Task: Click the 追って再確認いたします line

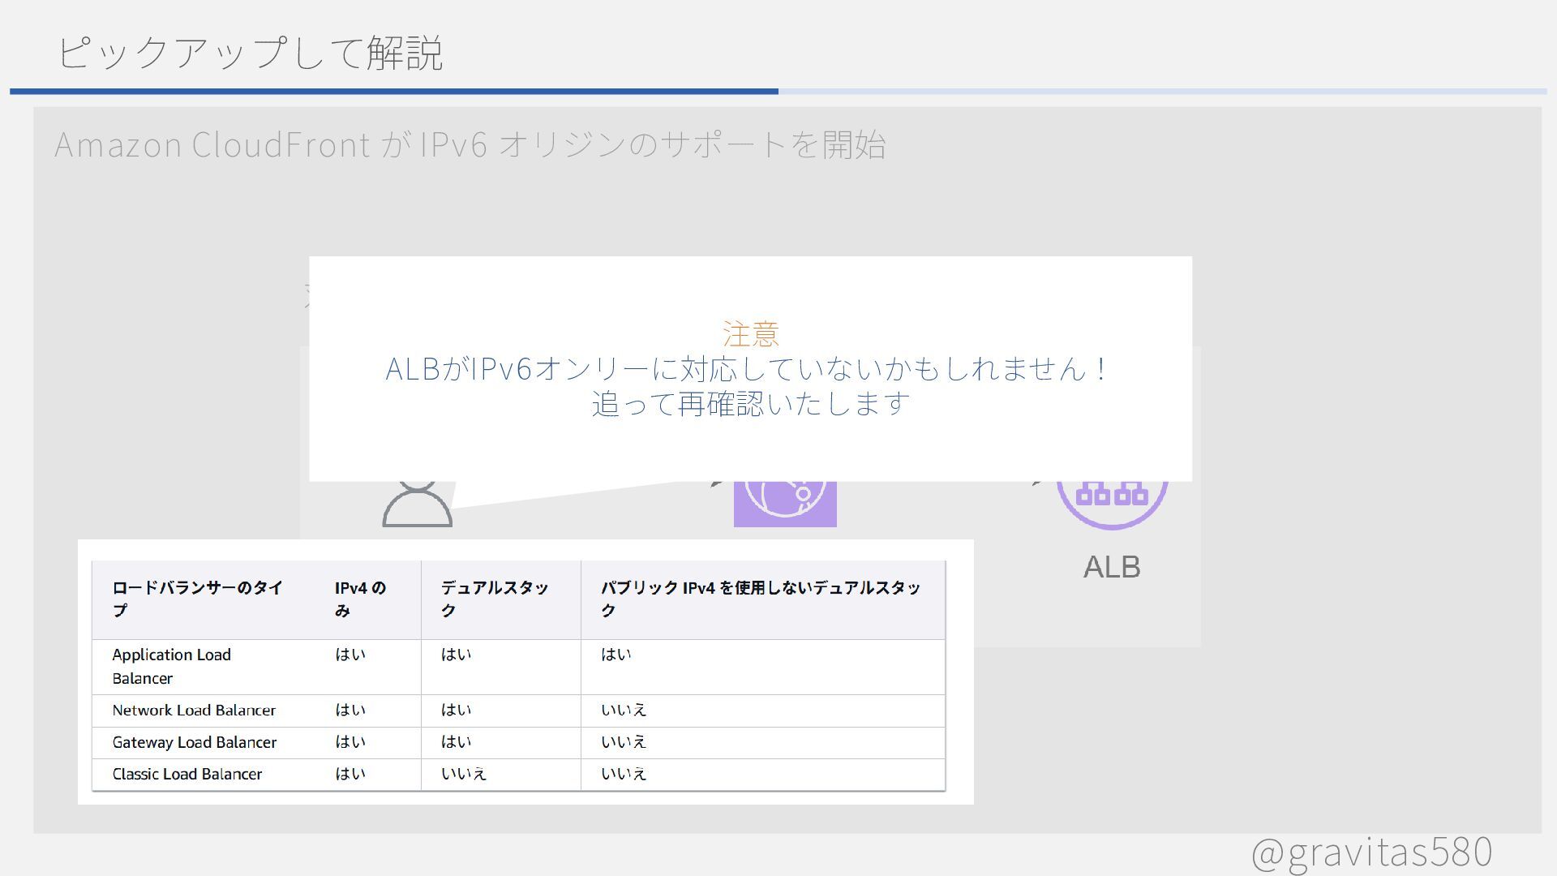Action: pos(750,403)
